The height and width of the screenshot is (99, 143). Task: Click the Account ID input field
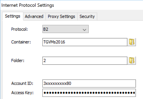pos(89,83)
